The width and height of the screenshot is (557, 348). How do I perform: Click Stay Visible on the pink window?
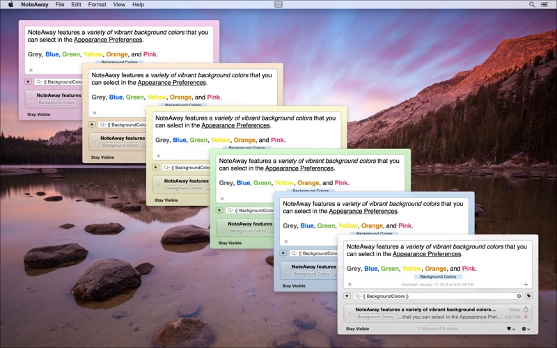pos(38,115)
